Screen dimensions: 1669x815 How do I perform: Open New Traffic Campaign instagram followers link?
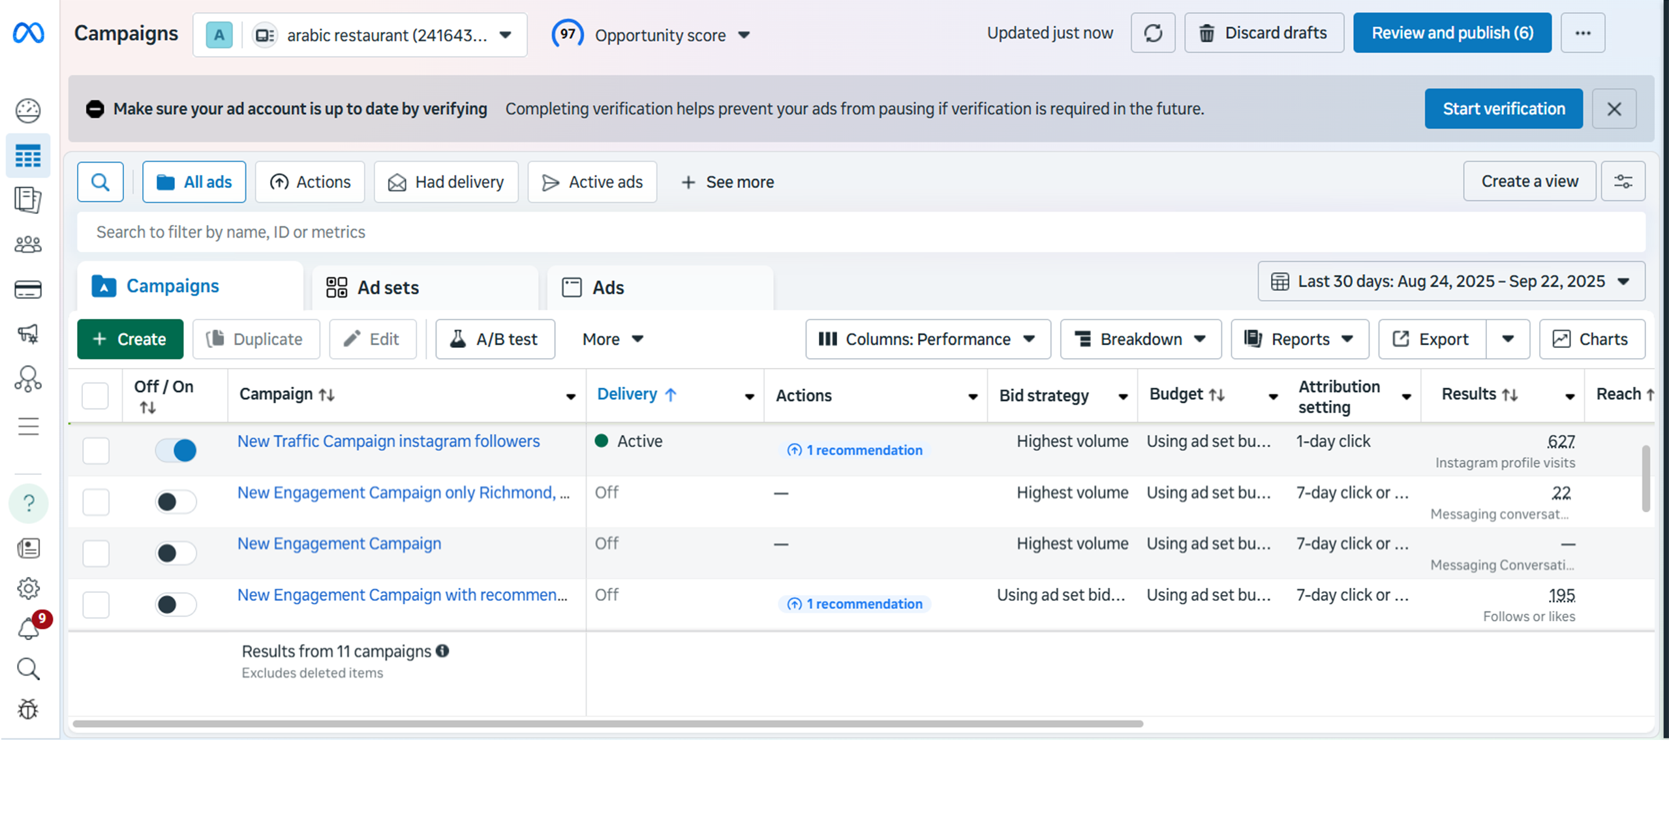388,442
